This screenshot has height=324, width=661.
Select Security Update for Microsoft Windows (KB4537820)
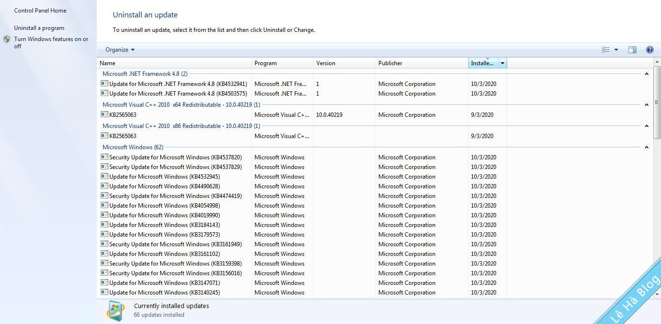(176, 157)
